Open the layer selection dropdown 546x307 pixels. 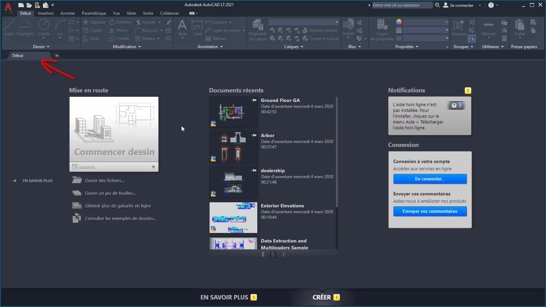[x=304, y=22]
